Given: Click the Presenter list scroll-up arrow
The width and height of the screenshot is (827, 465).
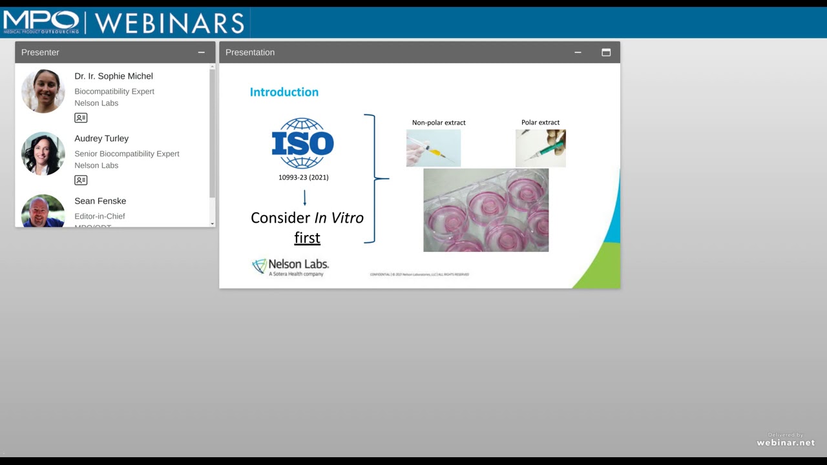Looking at the screenshot, I should (212, 66).
